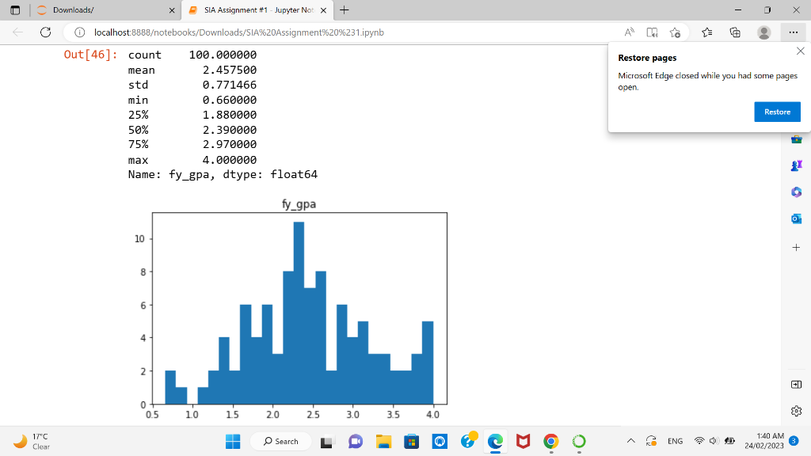View site information for localhost:8888

coord(79,32)
